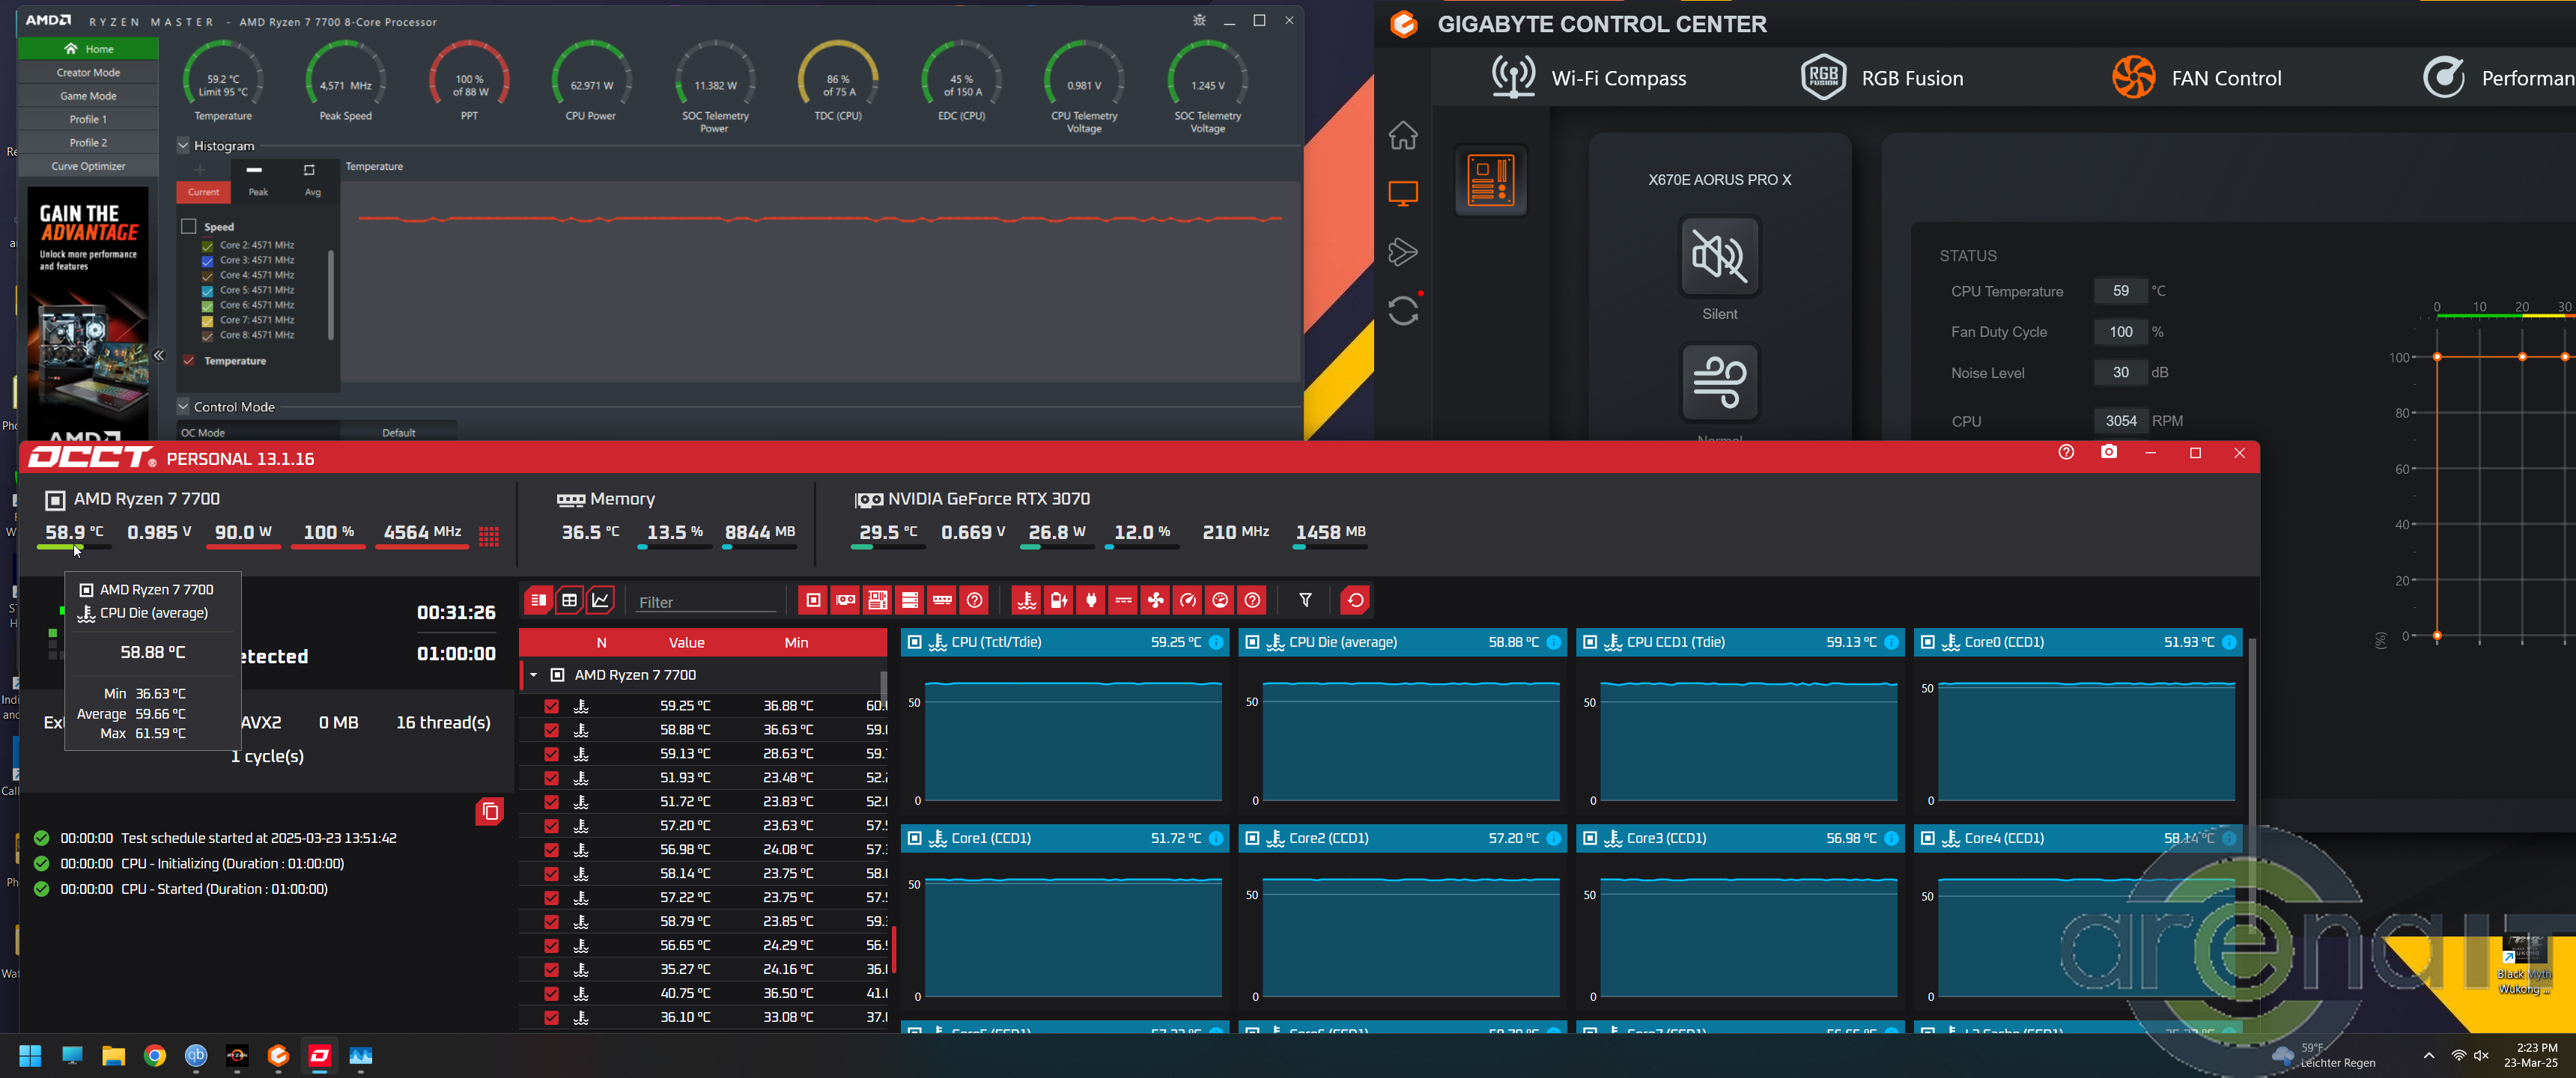
Task: Switch OCCT monitoring to graph view
Action: [x=600, y=600]
